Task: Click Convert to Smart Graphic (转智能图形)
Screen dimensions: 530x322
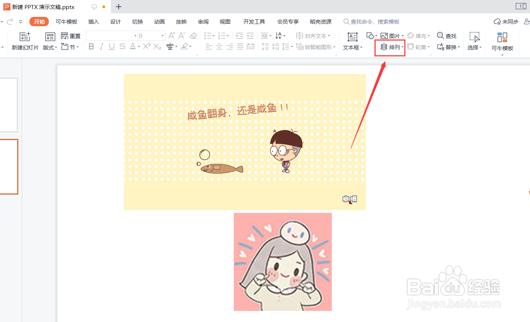Action: (x=316, y=47)
